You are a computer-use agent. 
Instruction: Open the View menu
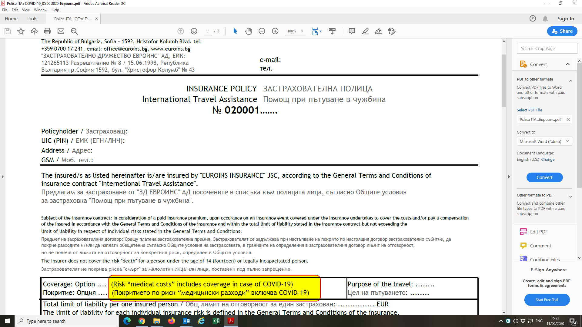[x=26, y=10]
